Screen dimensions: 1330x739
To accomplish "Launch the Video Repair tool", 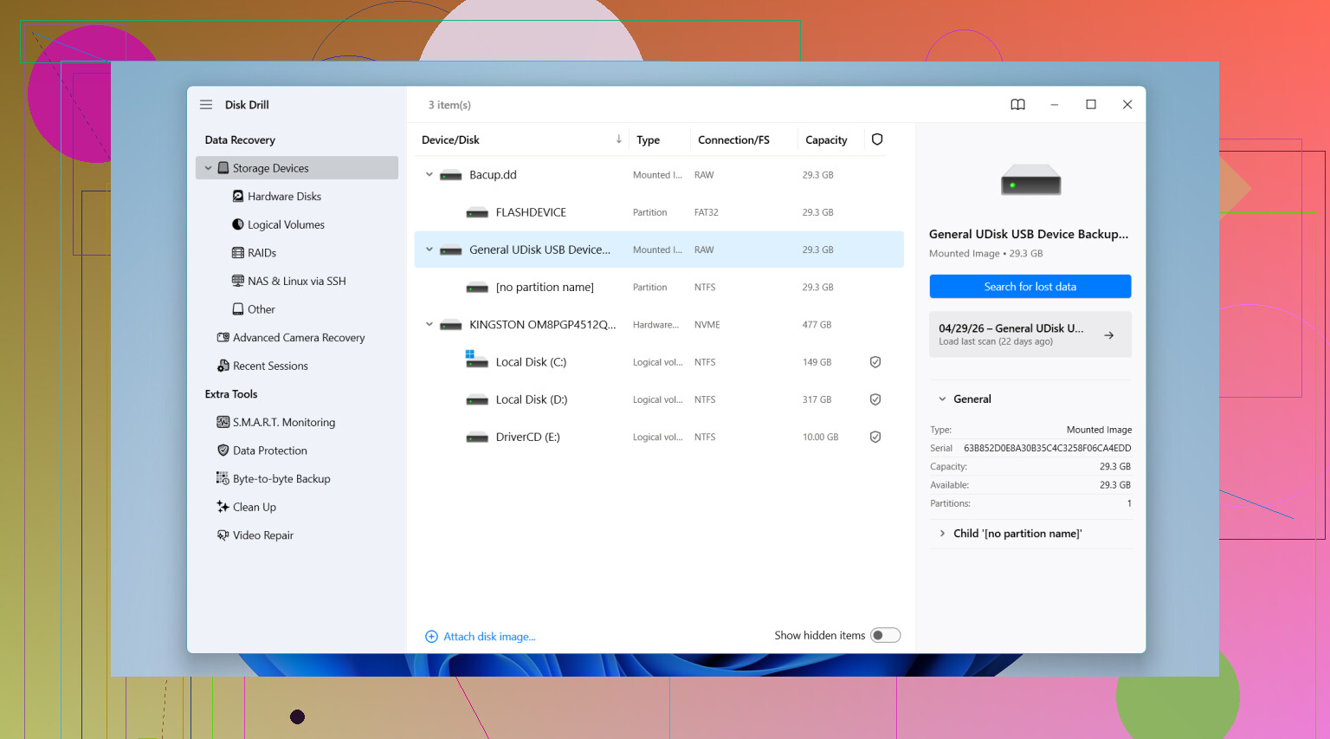I will point(262,535).
